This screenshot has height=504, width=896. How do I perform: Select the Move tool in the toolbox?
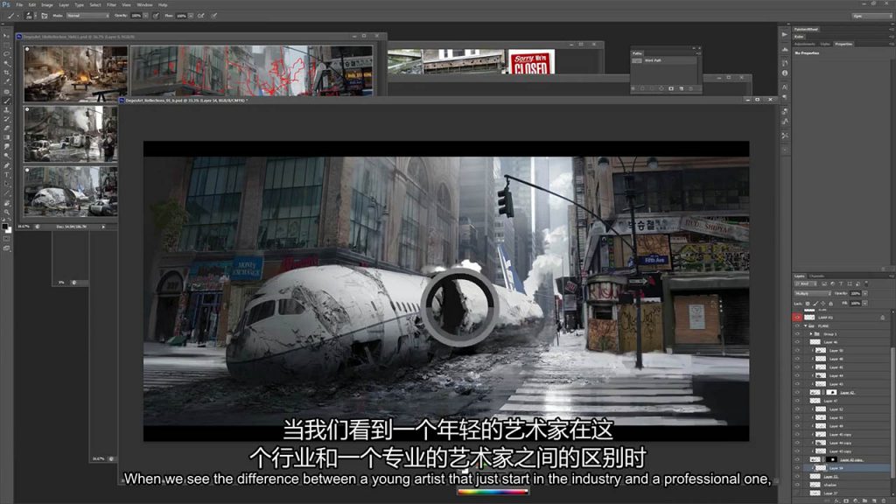click(7, 35)
